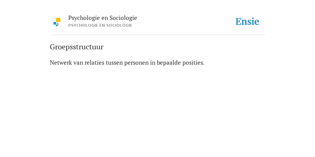Open the Ensie logo link
Viewport: 315px width, 157px height.
coord(247,22)
